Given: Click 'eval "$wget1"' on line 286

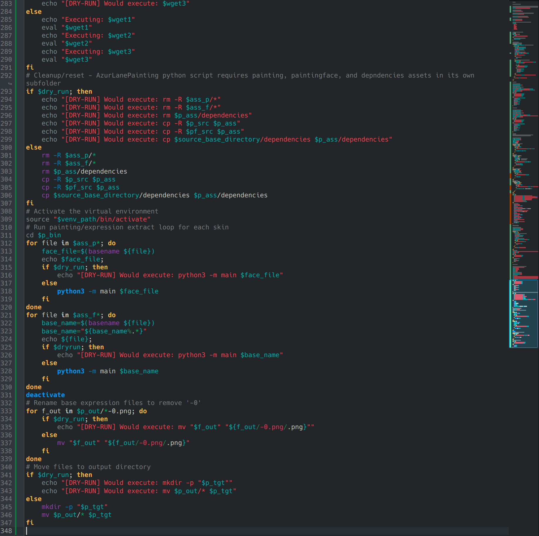Looking at the screenshot, I should tap(67, 28).
